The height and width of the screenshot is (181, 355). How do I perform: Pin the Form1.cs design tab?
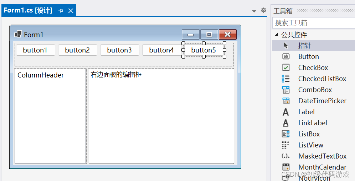tap(61, 11)
